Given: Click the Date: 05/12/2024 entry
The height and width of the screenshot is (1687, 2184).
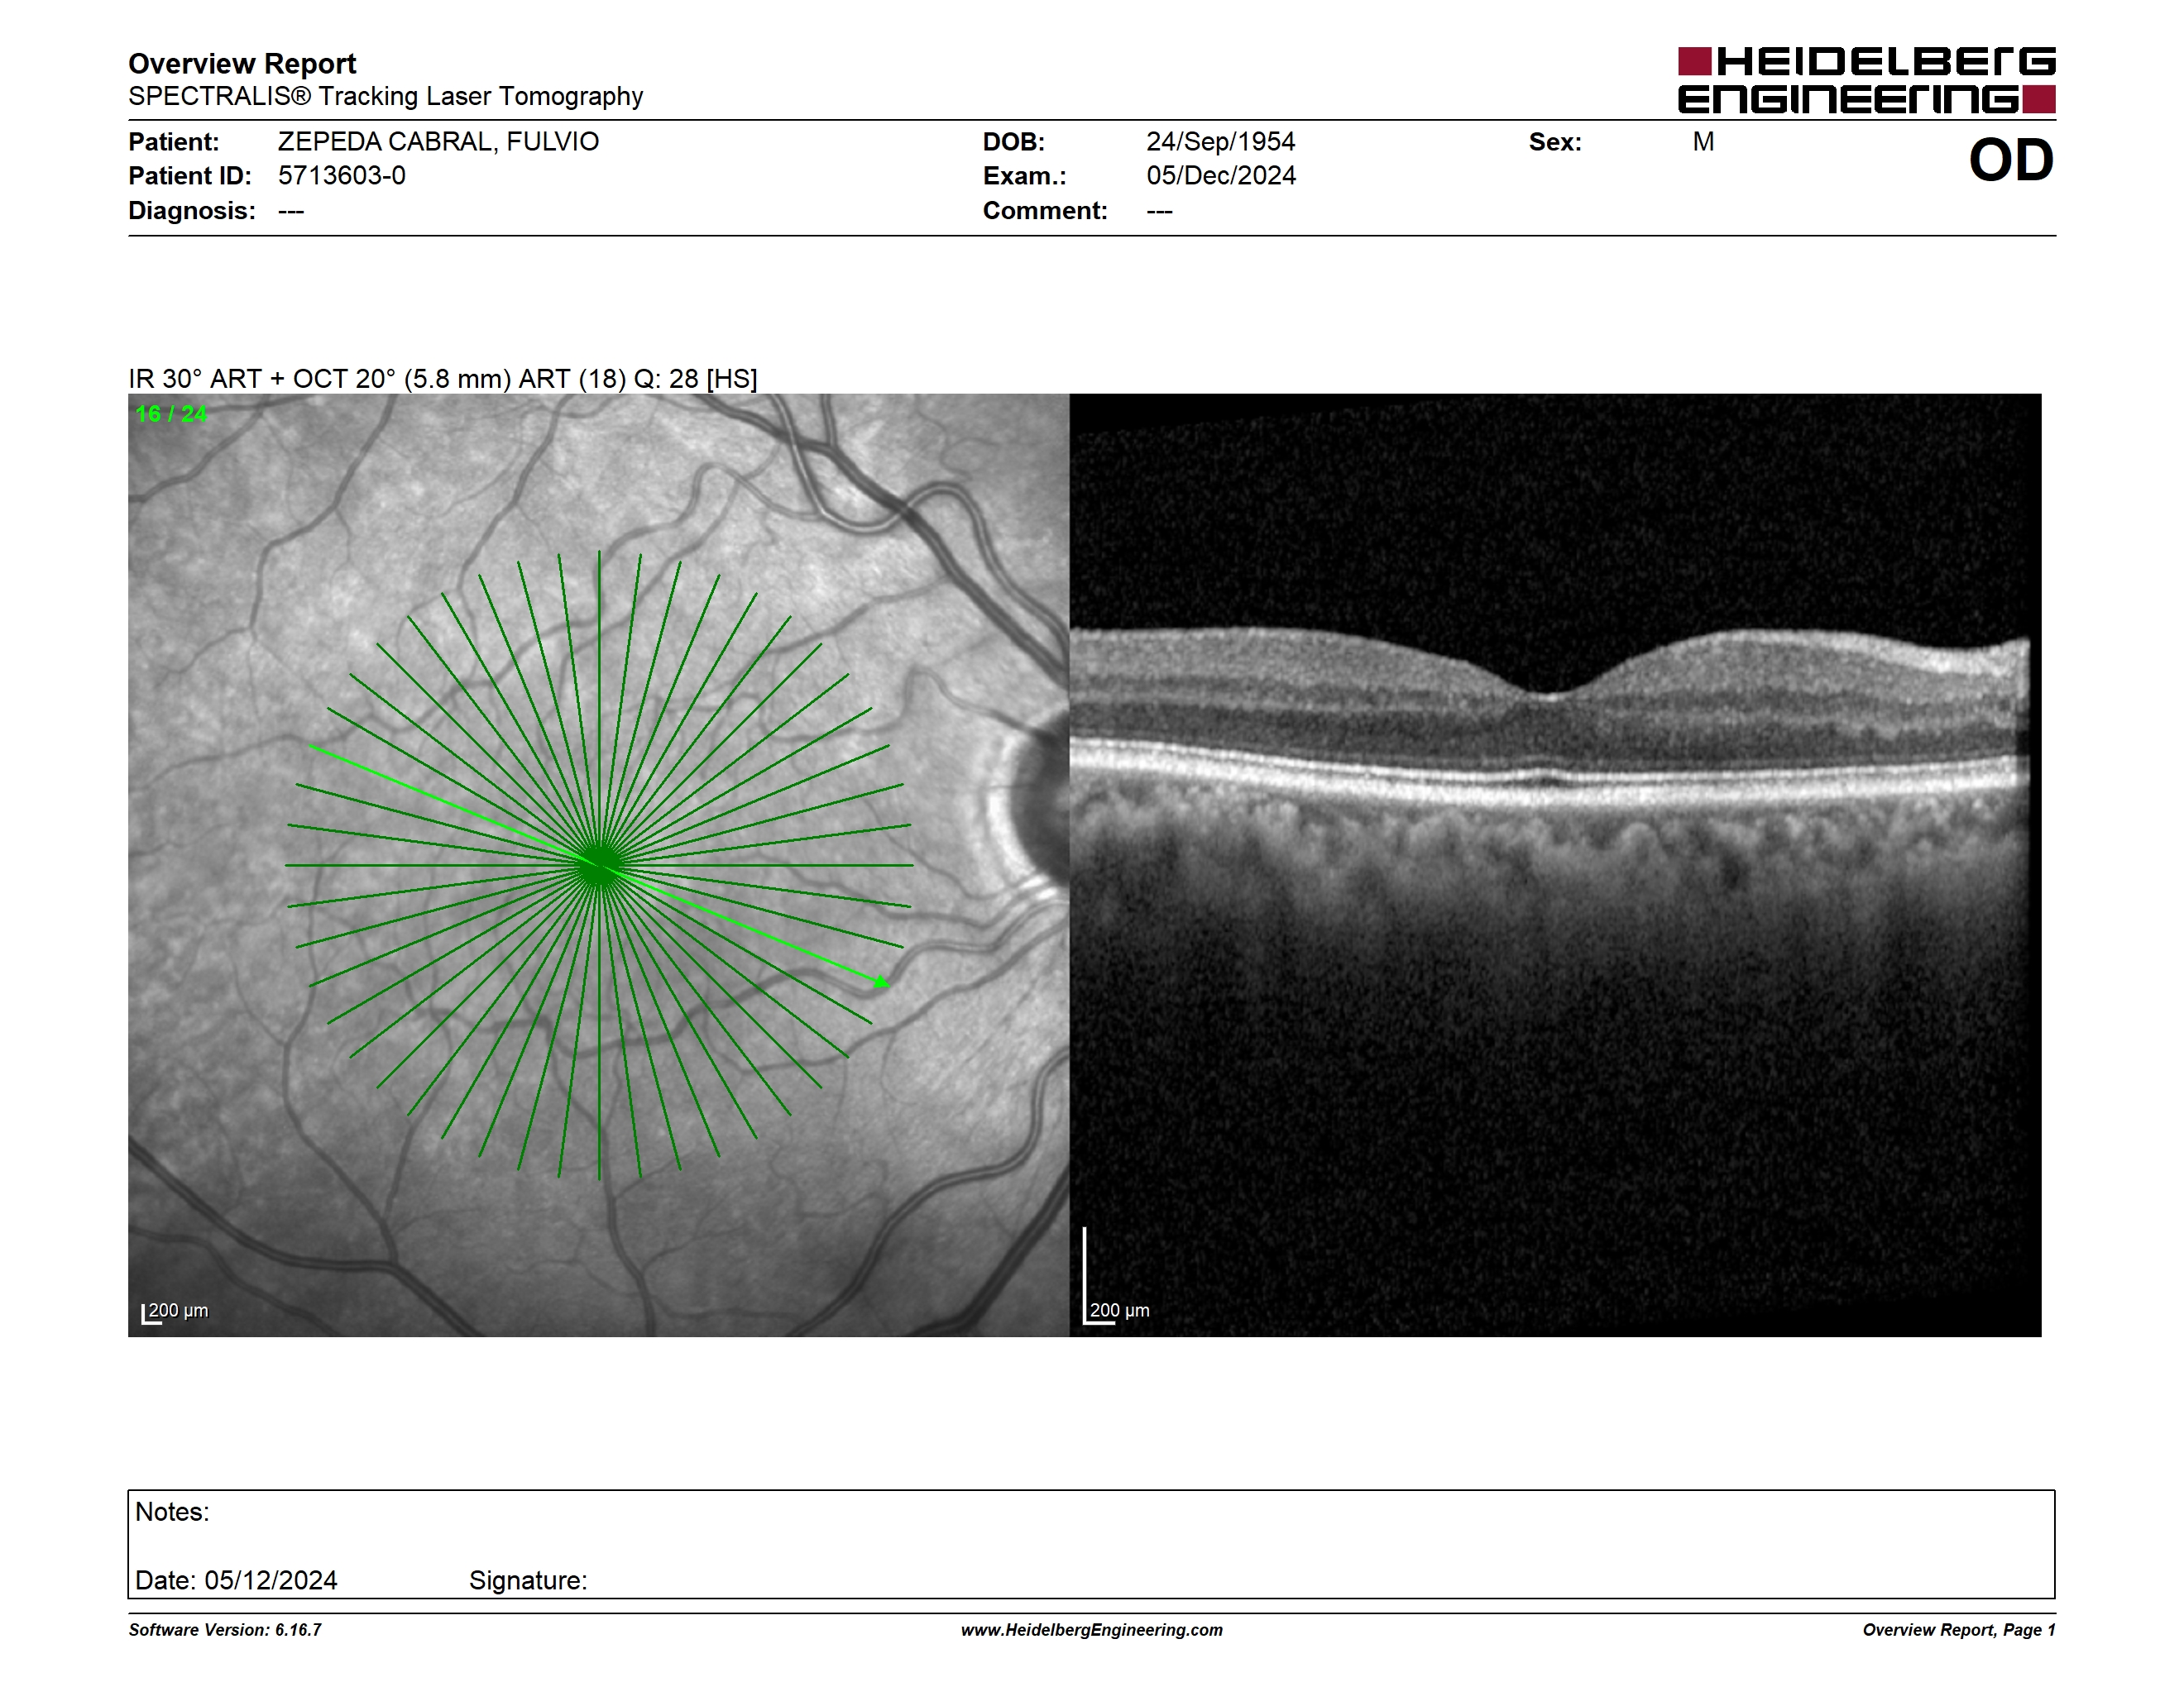Looking at the screenshot, I should pos(236,1580).
